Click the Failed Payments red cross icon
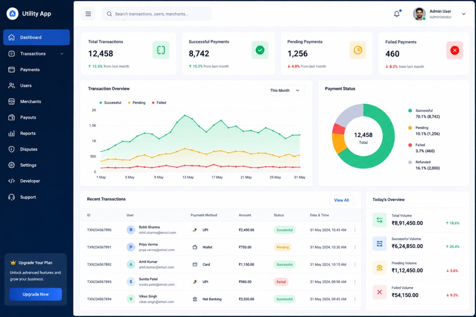 (454, 50)
